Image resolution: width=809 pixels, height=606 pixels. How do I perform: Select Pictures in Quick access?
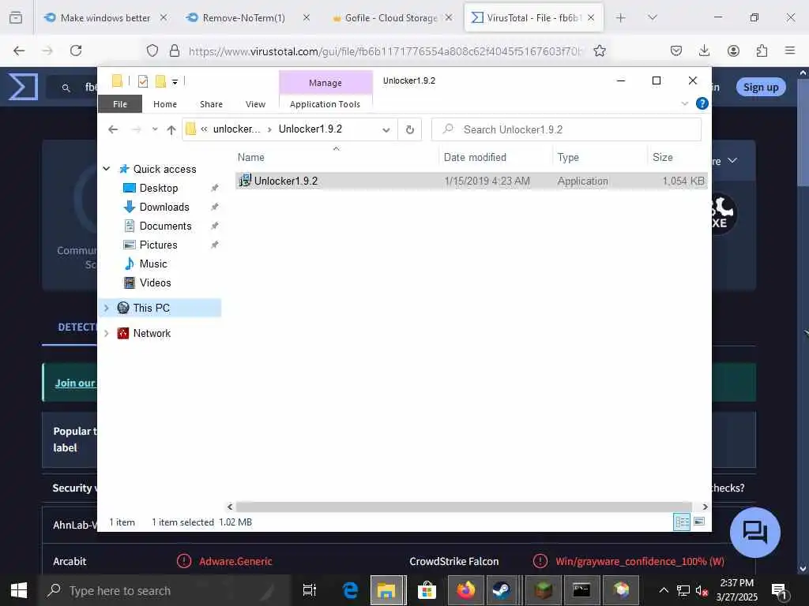[158, 245]
